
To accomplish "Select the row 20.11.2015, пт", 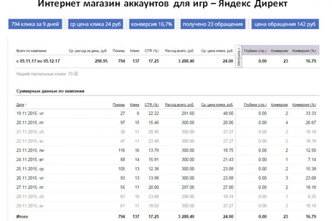I will click(x=167, y=122).
